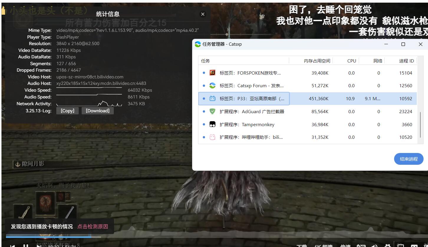Open the player settings gear icon
This screenshot has width=428, height=247.
388,246
